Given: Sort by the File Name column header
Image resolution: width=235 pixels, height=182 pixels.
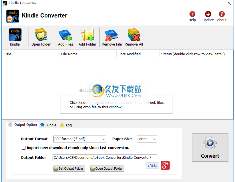Looking at the screenshot, I should 88,54.
